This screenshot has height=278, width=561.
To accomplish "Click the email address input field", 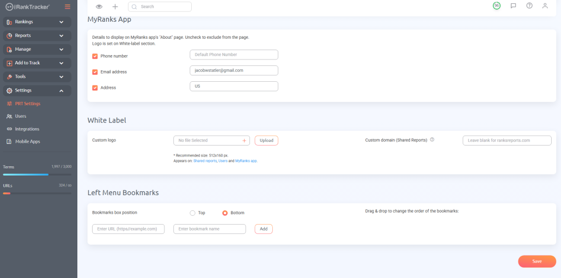I will pos(234,70).
